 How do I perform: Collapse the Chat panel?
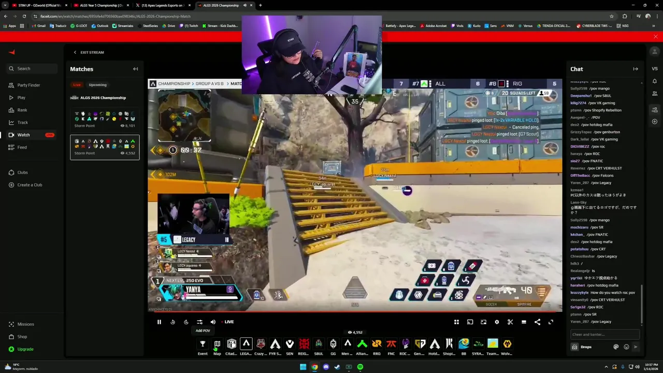coord(636,69)
